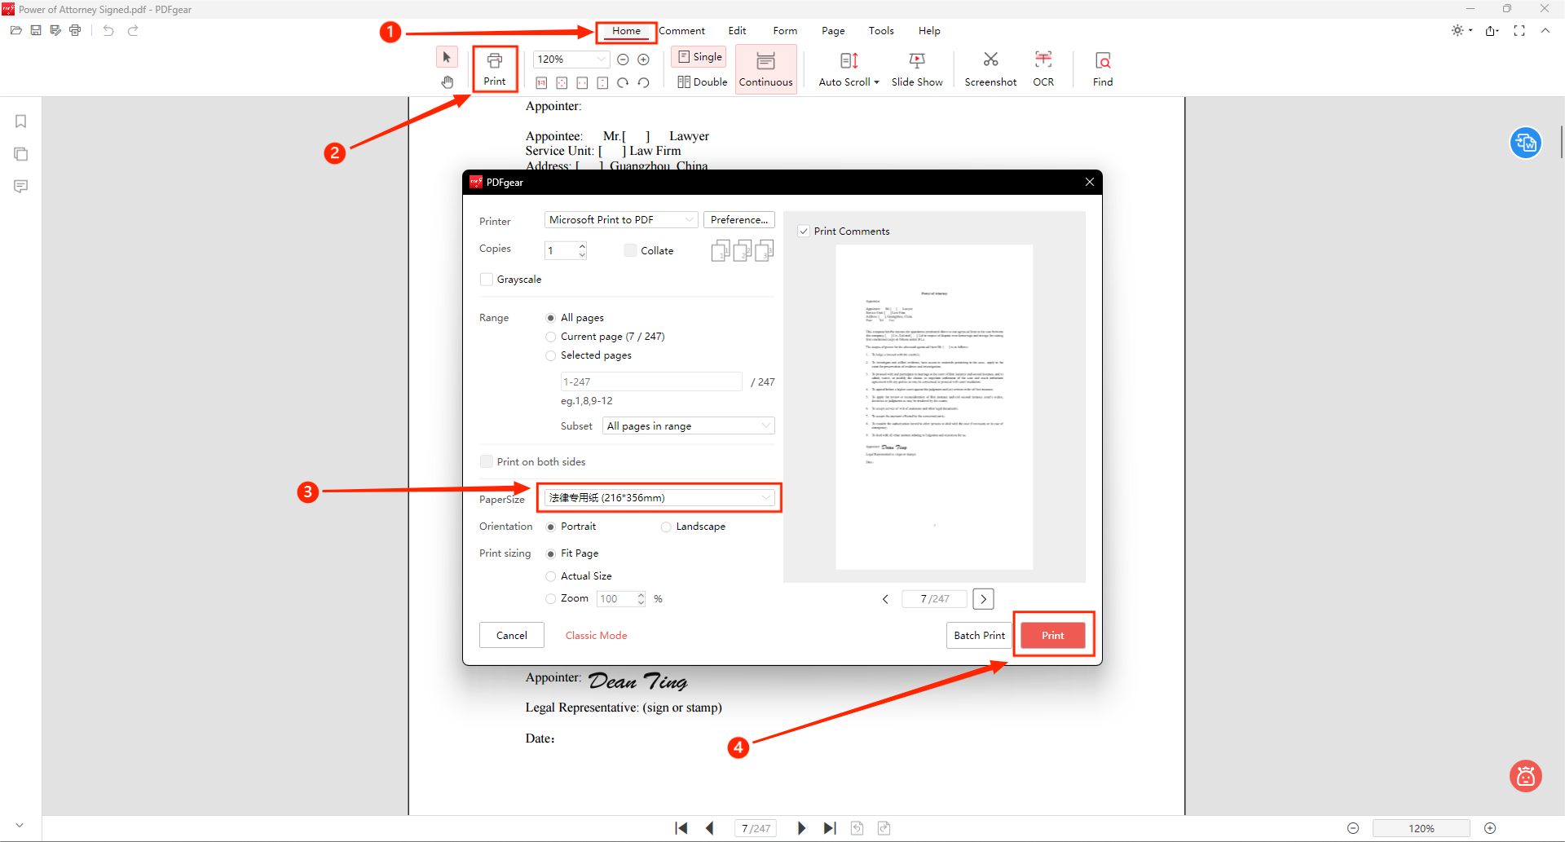The image size is (1565, 842).
Task: Adjust the zoom level control at bottom right
Action: tap(1422, 827)
